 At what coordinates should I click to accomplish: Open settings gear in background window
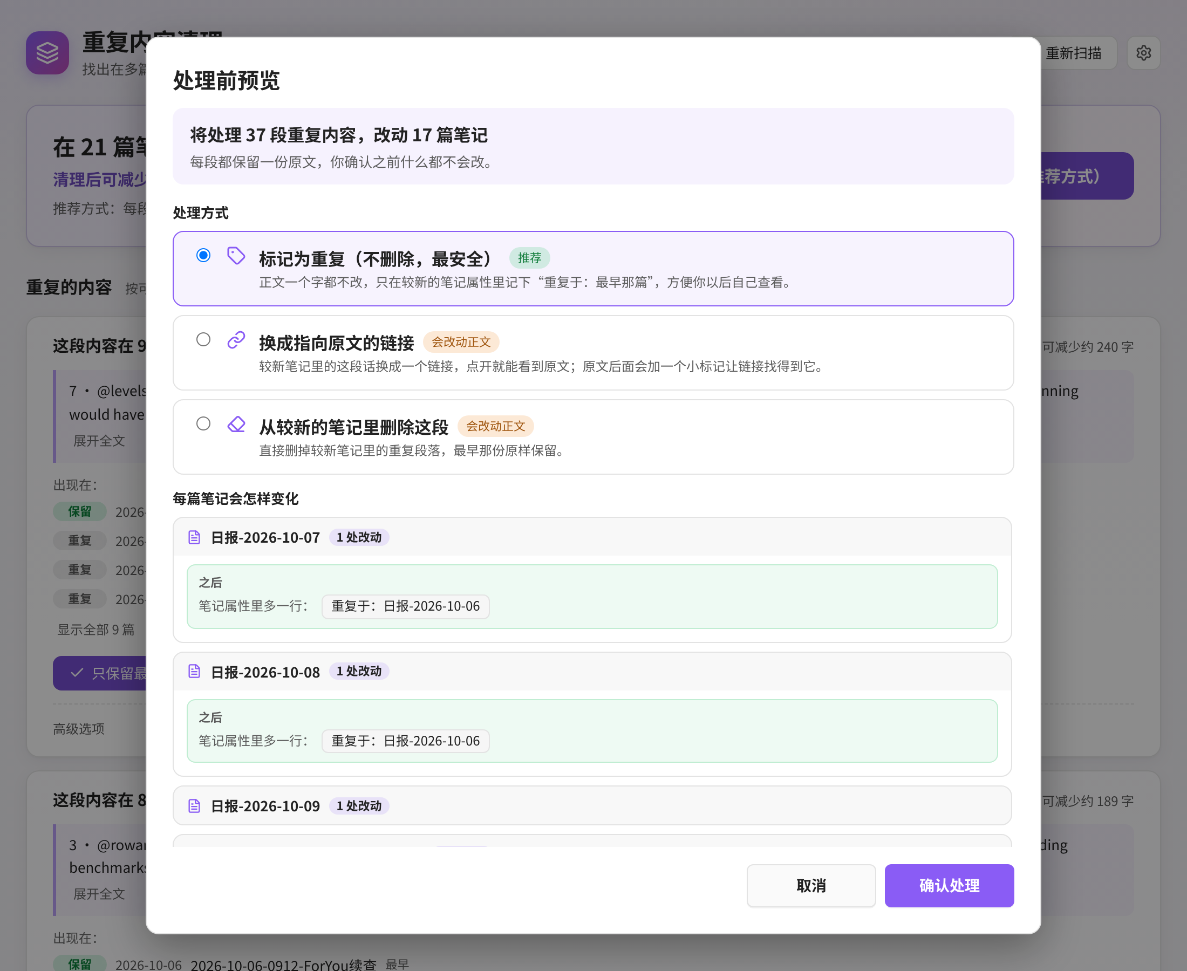[x=1143, y=53]
